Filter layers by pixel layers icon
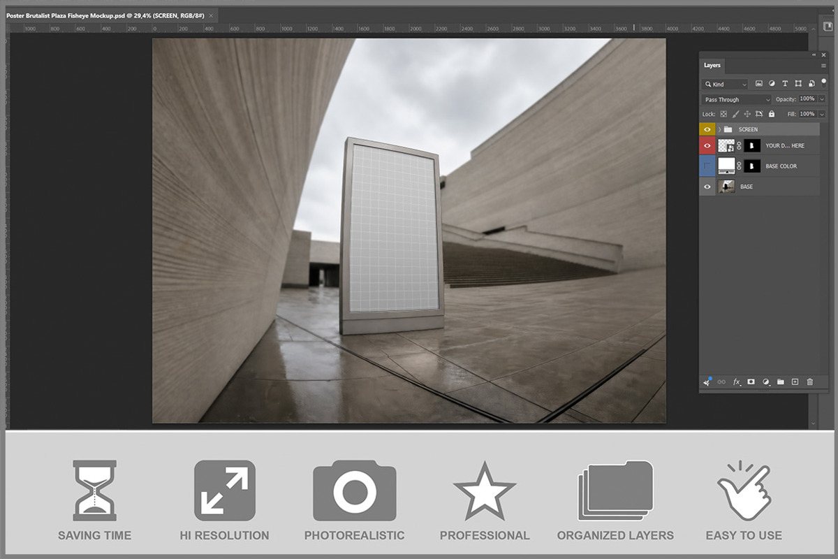Screen dimensions: 838x559 (x=759, y=84)
